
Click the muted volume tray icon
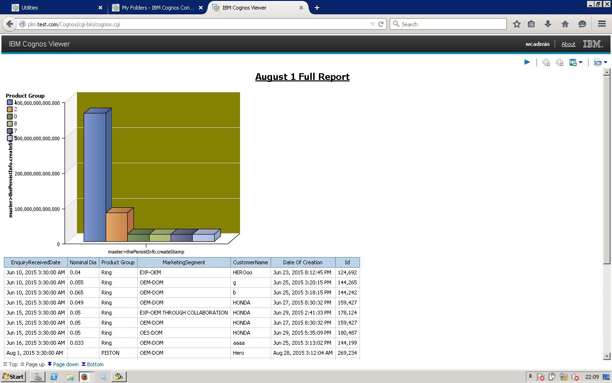click(575, 377)
